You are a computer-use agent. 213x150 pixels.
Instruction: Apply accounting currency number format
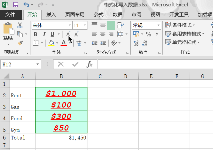click(x=136, y=34)
